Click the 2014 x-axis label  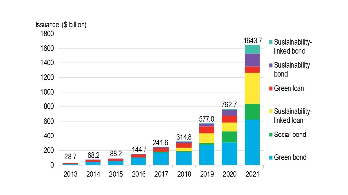[93, 174]
